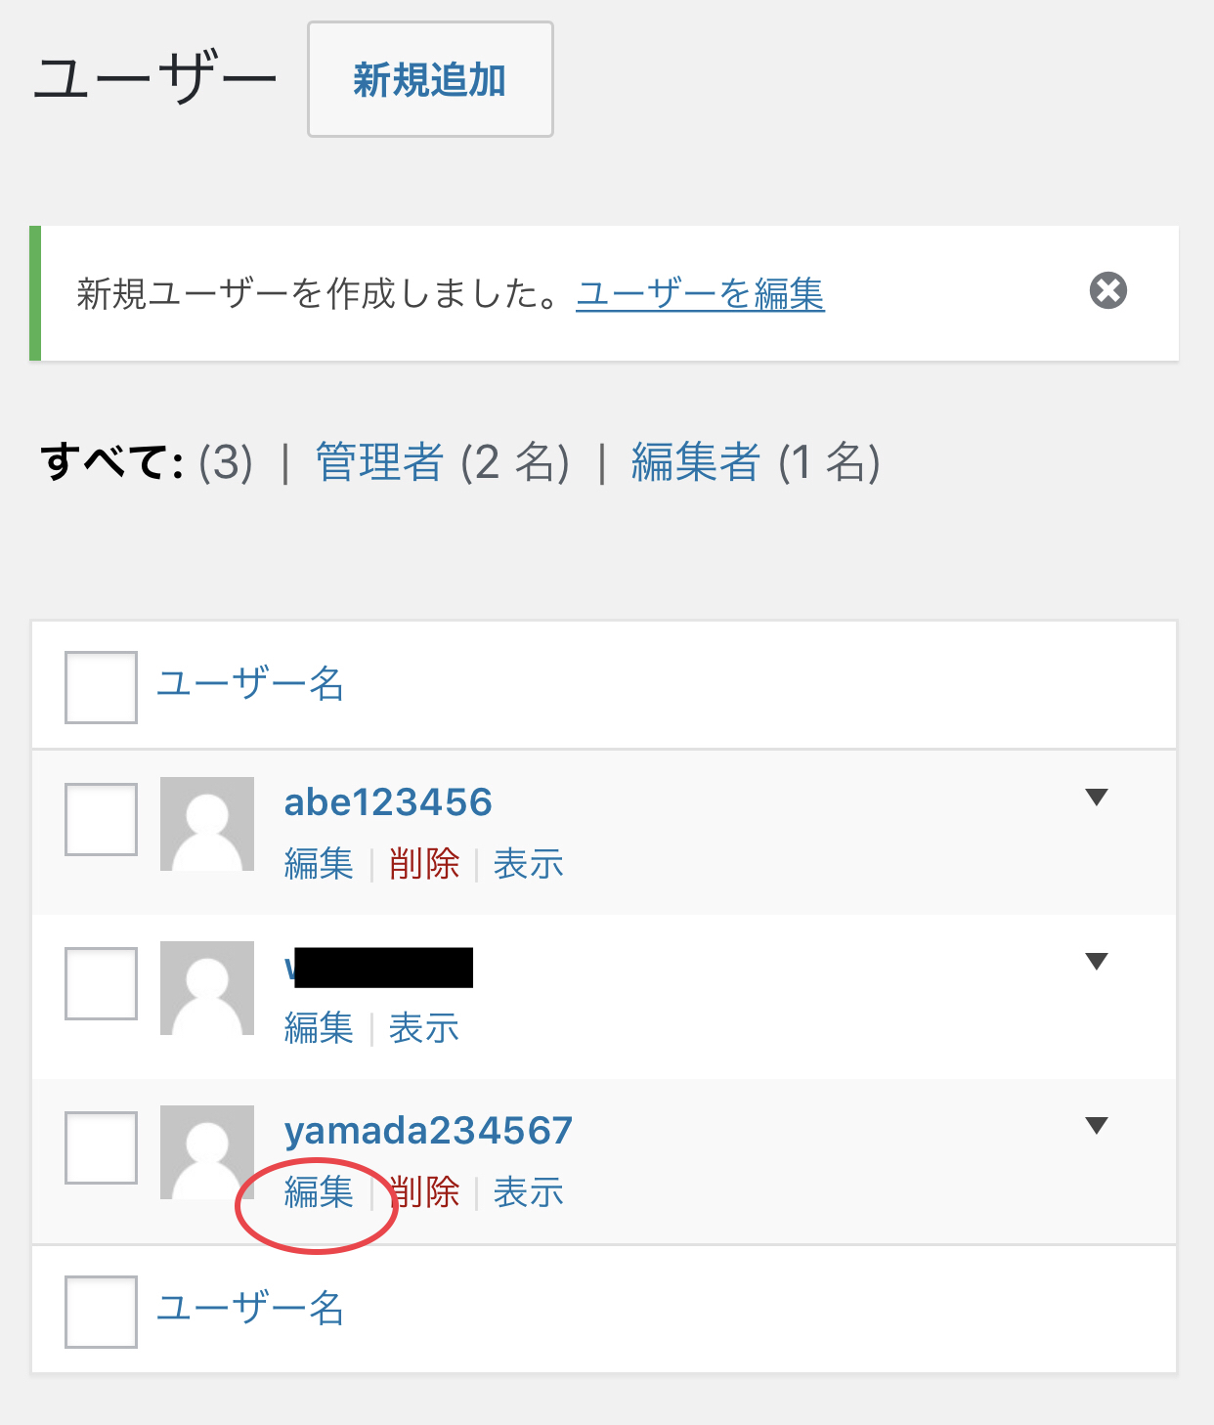Click the avatar of the redacted user
Image resolution: width=1214 pixels, height=1425 pixels.
tap(207, 988)
